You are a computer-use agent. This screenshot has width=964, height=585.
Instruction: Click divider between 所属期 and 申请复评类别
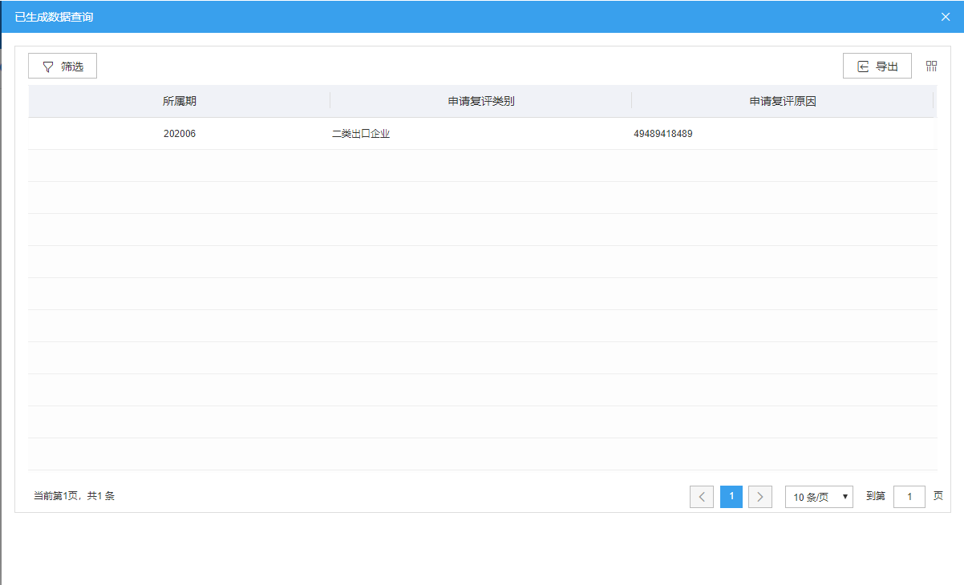(x=330, y=101)
